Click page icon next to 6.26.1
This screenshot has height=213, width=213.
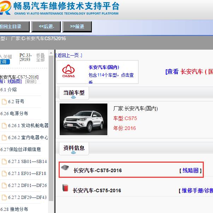(4, 126)
